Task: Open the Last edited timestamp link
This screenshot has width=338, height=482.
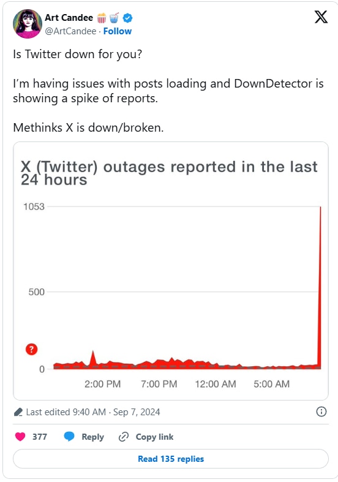Action: point(93,412)
